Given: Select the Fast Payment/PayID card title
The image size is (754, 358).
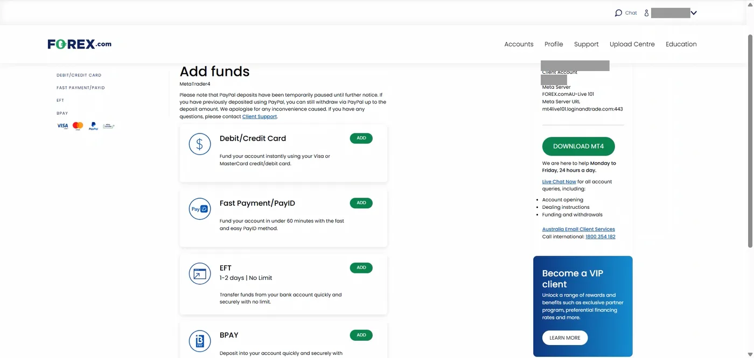Looking at the screenshot, I should [x=257, y=203].
